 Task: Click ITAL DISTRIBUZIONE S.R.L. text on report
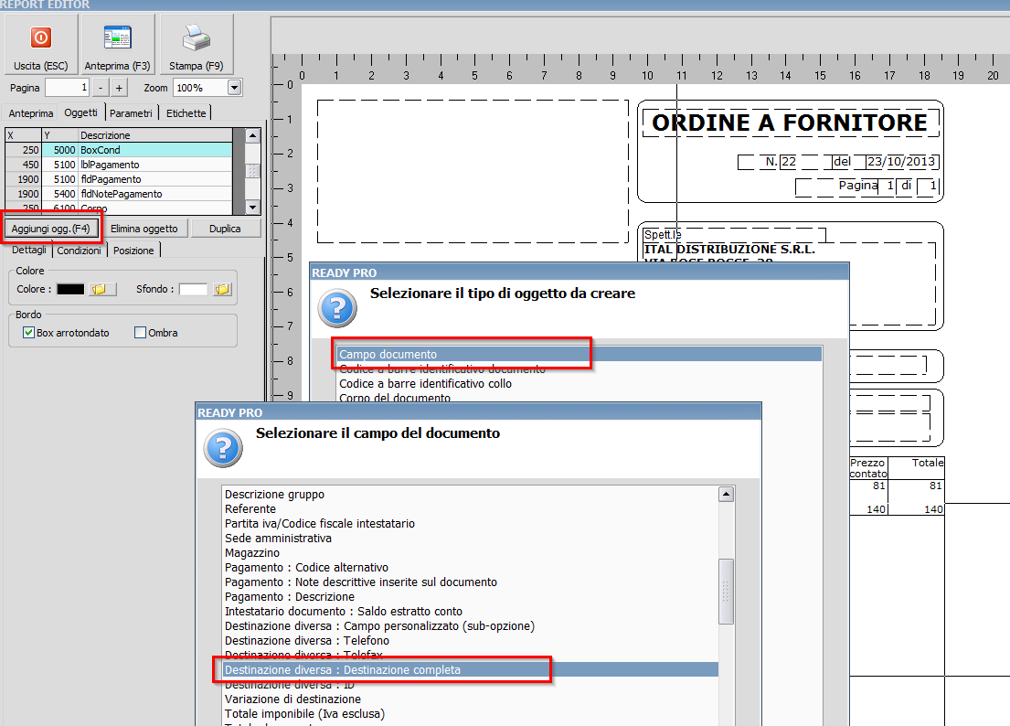(729, 249)
